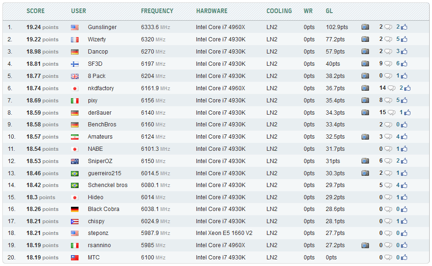The width and height of the screenshot is (432, 266).
Task: Click the COOLING column header
Action: coord(279,11)
